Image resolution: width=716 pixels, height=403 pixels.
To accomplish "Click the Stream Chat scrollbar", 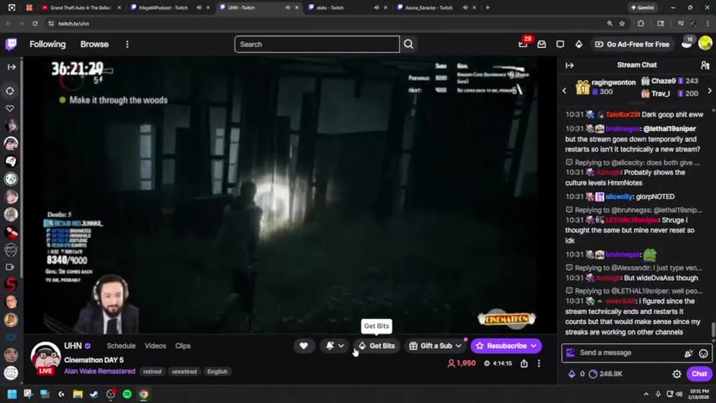I will tap(713, 330).
